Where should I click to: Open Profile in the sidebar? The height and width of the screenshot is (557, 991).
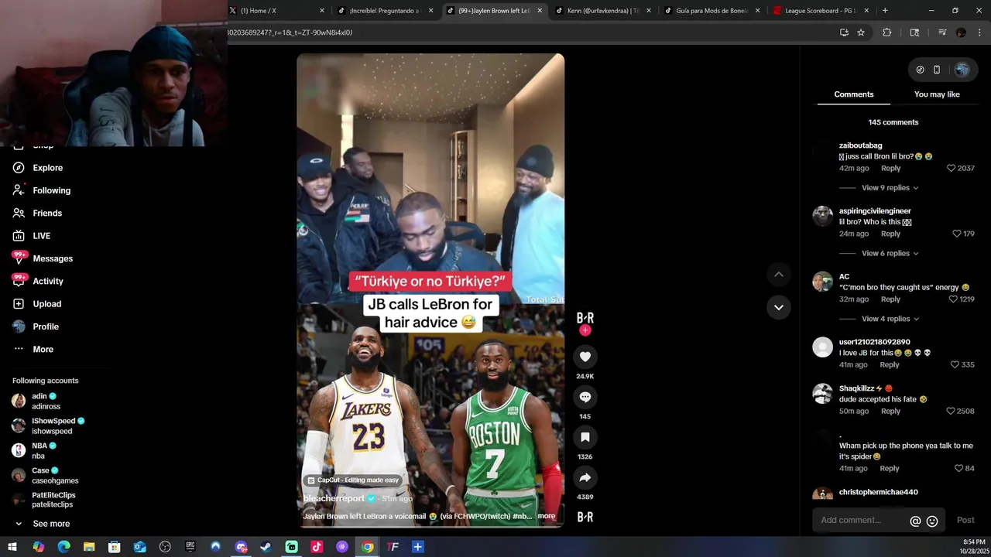coord(36,326)
